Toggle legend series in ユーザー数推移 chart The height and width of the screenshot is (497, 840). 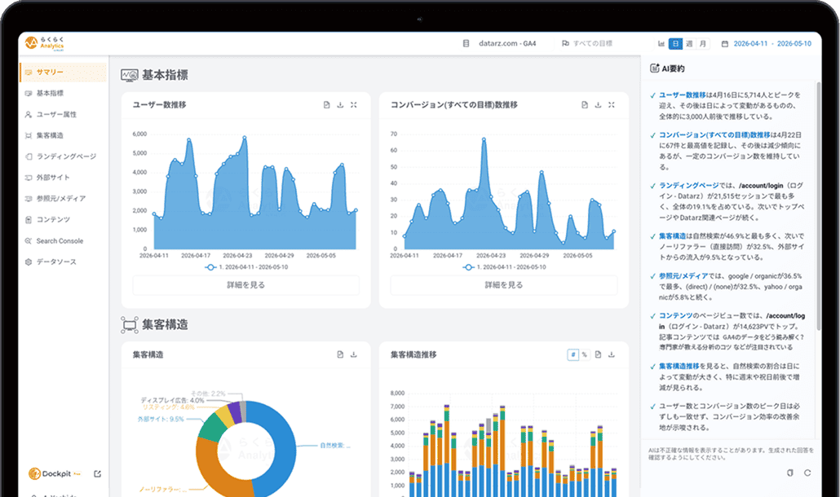246,267
